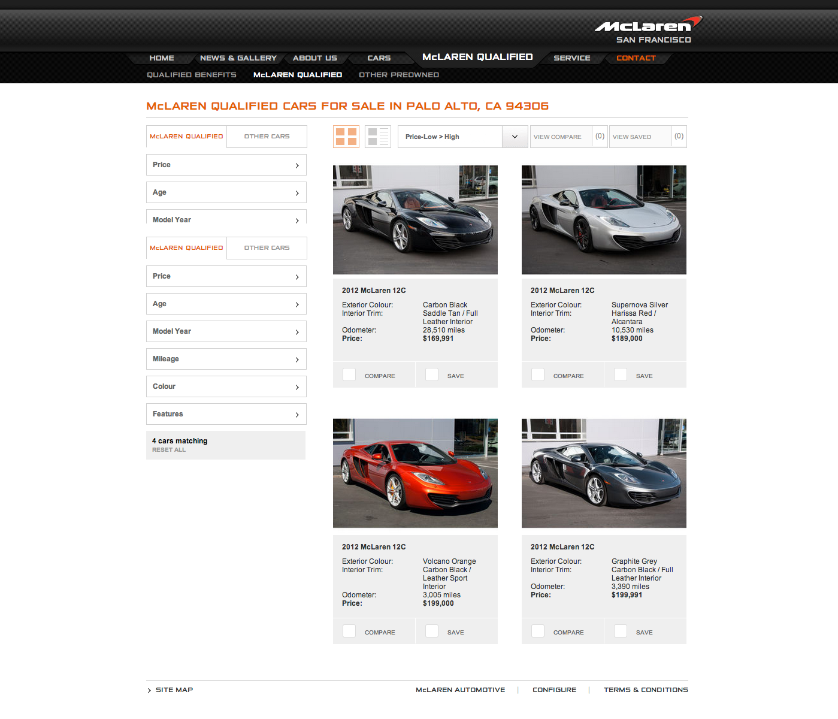Switch to grid view layout icon
Screen dimensions: 838x719
pyautogui.click(x=346, y=137)
